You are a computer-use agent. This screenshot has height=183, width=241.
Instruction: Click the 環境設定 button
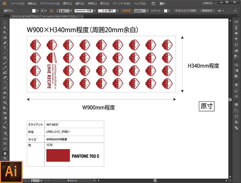pos(208,11)
